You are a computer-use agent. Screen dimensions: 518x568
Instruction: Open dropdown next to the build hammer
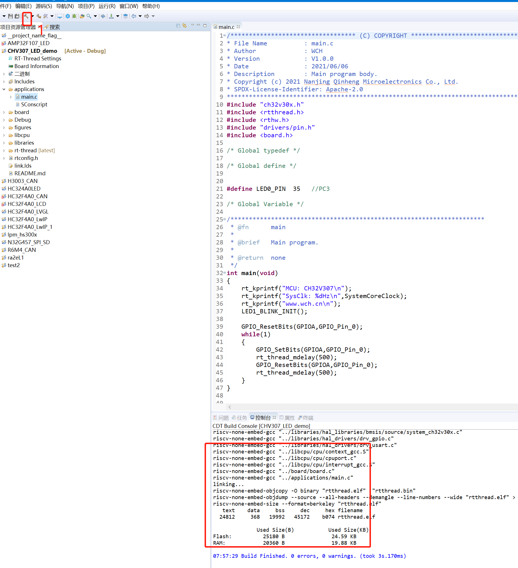(x=33, y=16)
